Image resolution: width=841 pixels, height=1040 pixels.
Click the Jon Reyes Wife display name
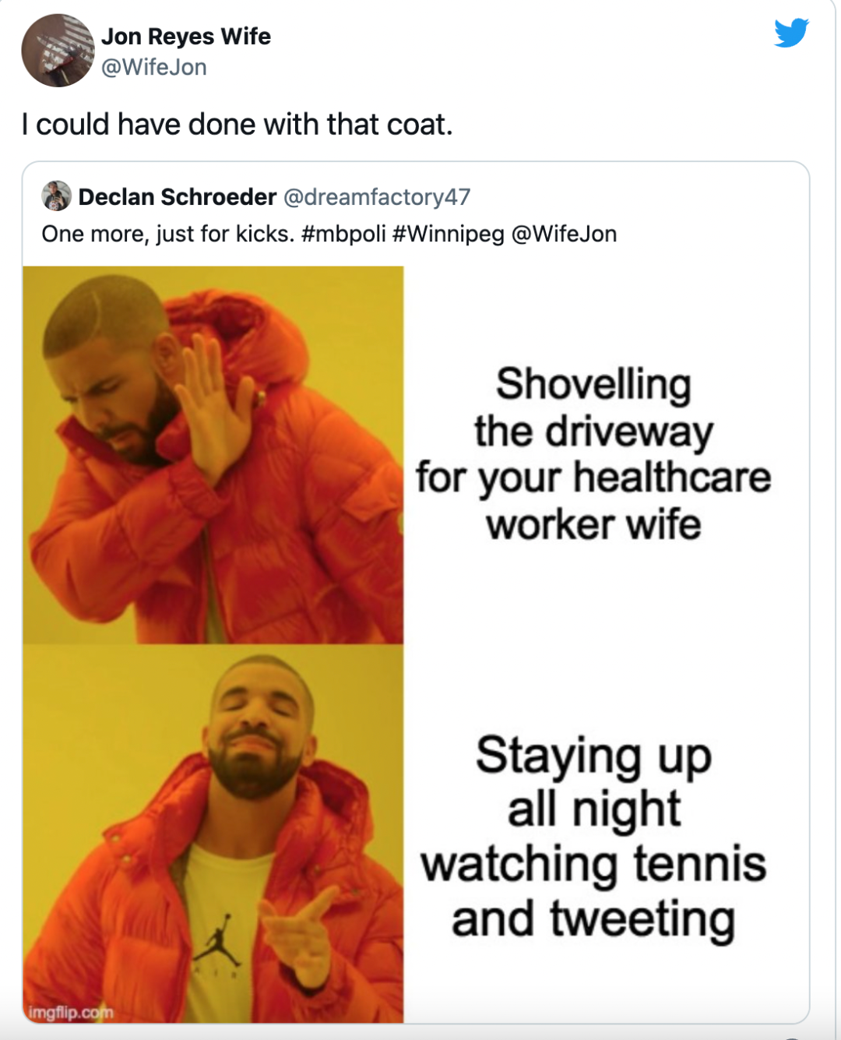[186, 36]
